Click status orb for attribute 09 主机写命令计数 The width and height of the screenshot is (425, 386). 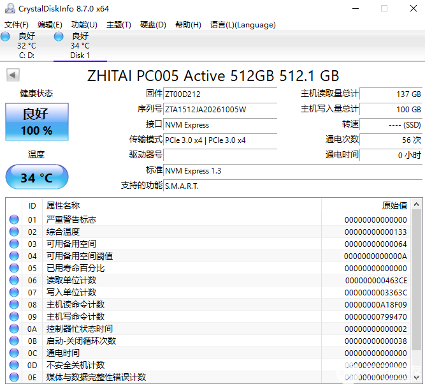coord(14,316)
